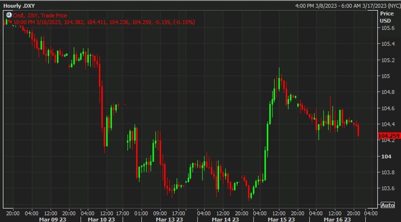The height and width of the screenshot is (222, 401).
Task: Click the Mar 16 23 date label
Action: point(337,220)
